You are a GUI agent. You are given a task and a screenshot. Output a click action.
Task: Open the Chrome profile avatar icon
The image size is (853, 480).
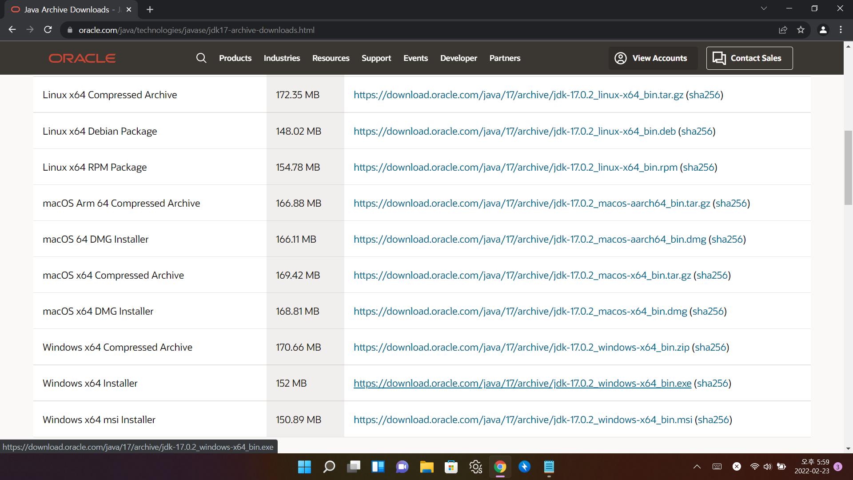click(823, 30)
